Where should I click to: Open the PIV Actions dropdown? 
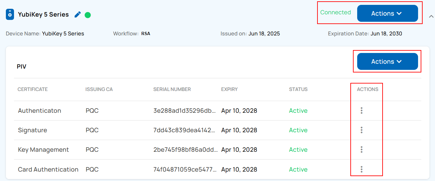[x=387, y=61]
